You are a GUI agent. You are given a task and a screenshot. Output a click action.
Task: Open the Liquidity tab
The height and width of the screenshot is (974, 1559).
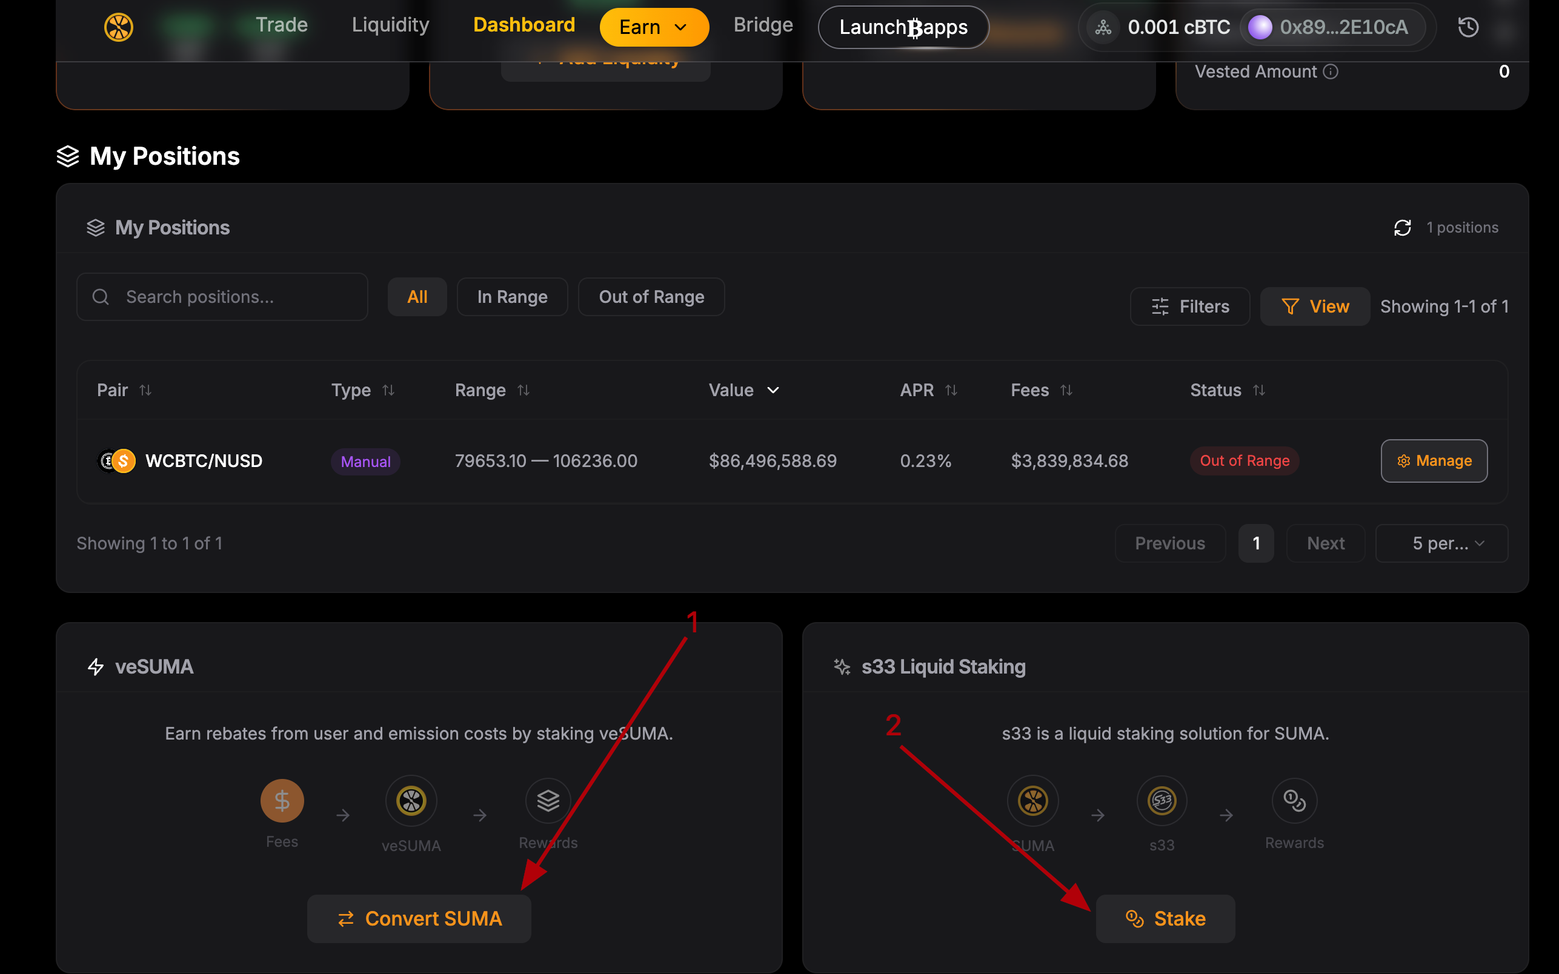click(x=390, y=24)
